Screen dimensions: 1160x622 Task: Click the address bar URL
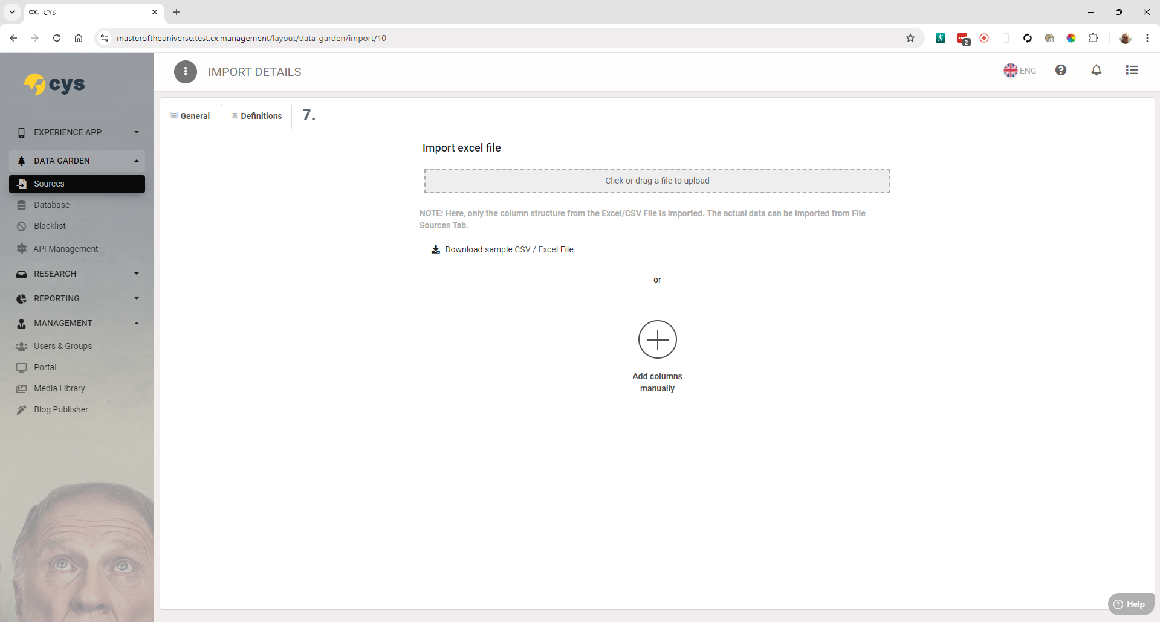[x=251, y=38]
